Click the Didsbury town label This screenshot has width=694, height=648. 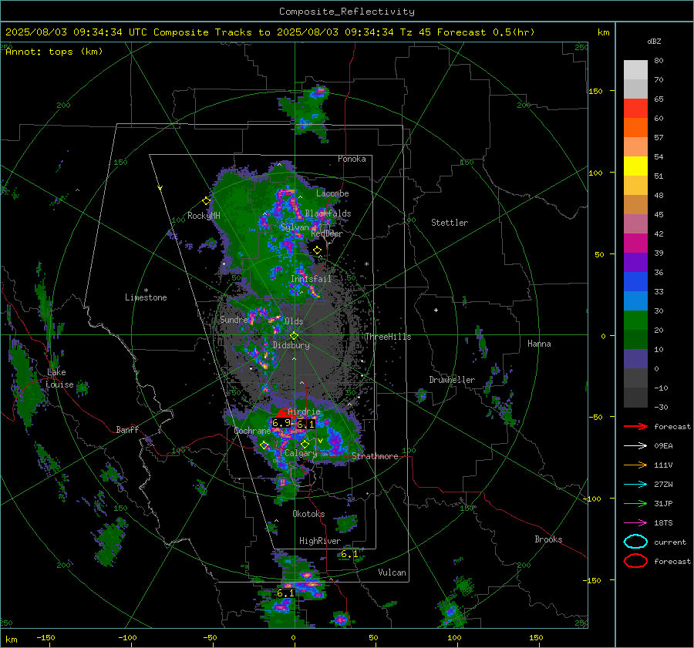tap(291, 345)
